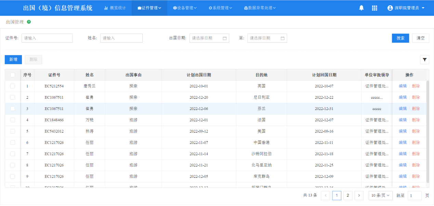This screenshot has height=206, width=434.
Task: Toggle the select-all header checkbox
Action: point(13,75)
